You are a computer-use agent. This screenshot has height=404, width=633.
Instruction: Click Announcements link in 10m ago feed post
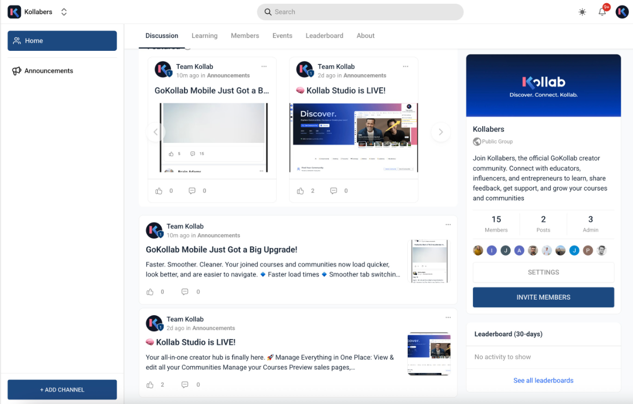click(x=218, y=235)
